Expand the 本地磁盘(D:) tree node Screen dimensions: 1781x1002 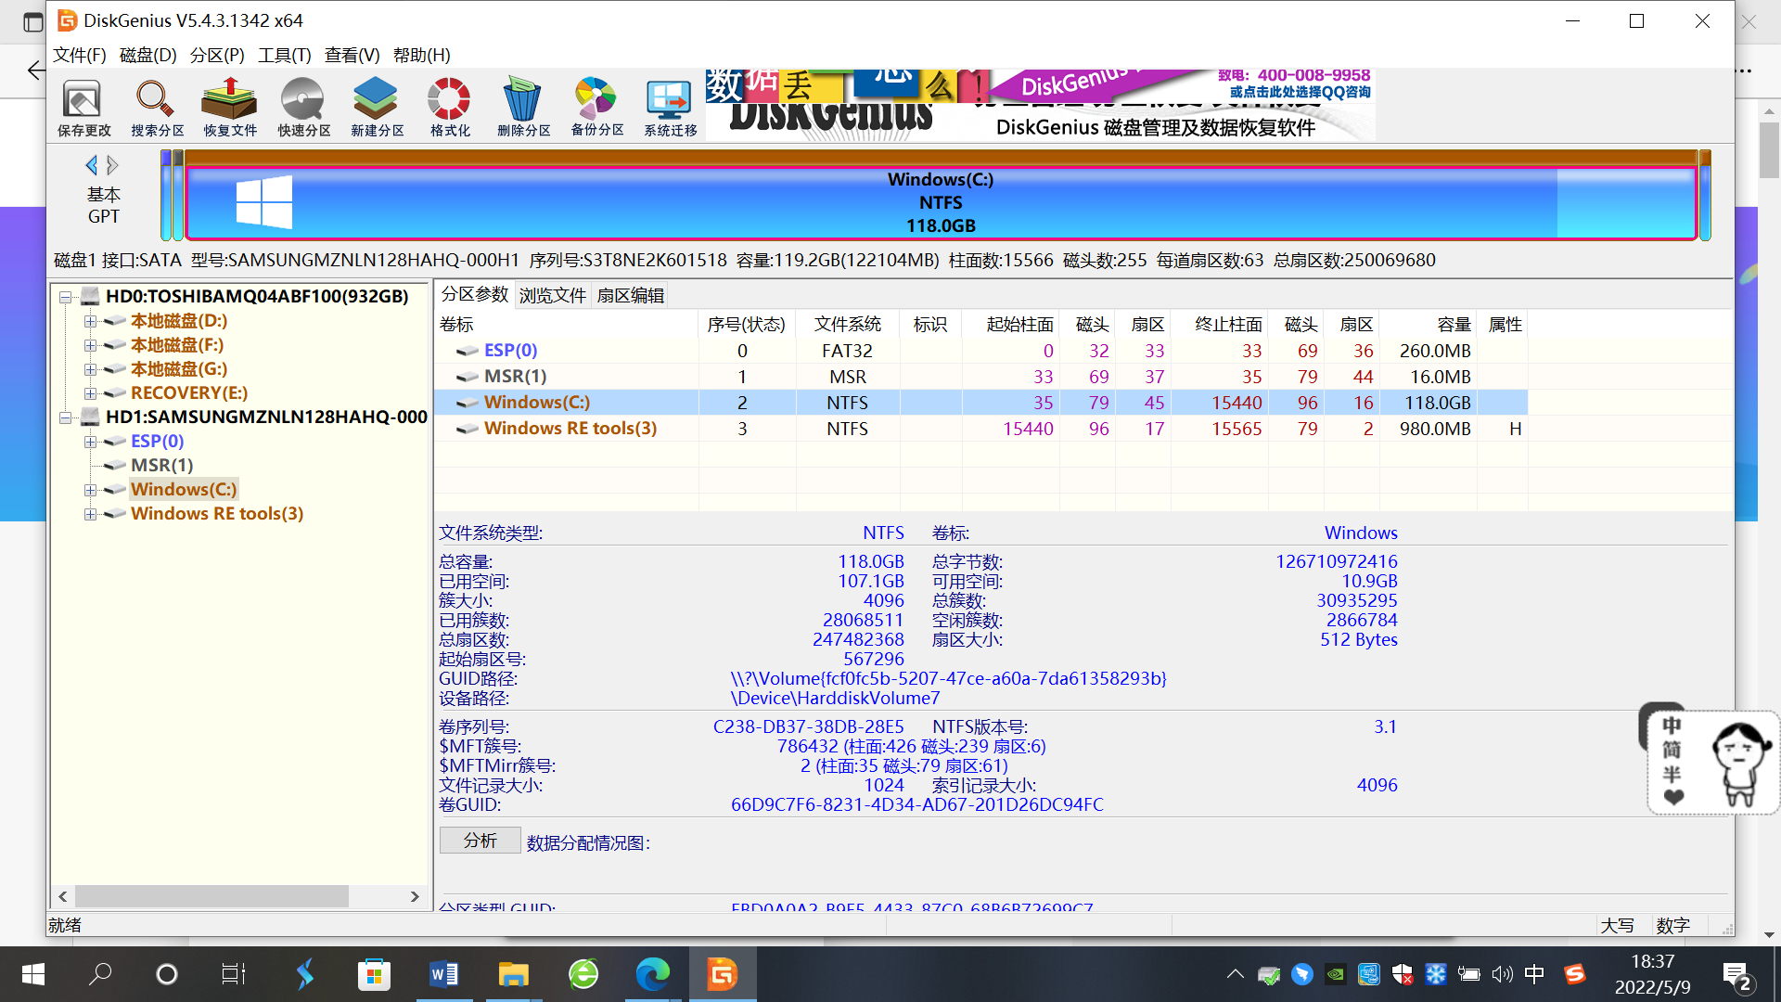coord(90,321)
